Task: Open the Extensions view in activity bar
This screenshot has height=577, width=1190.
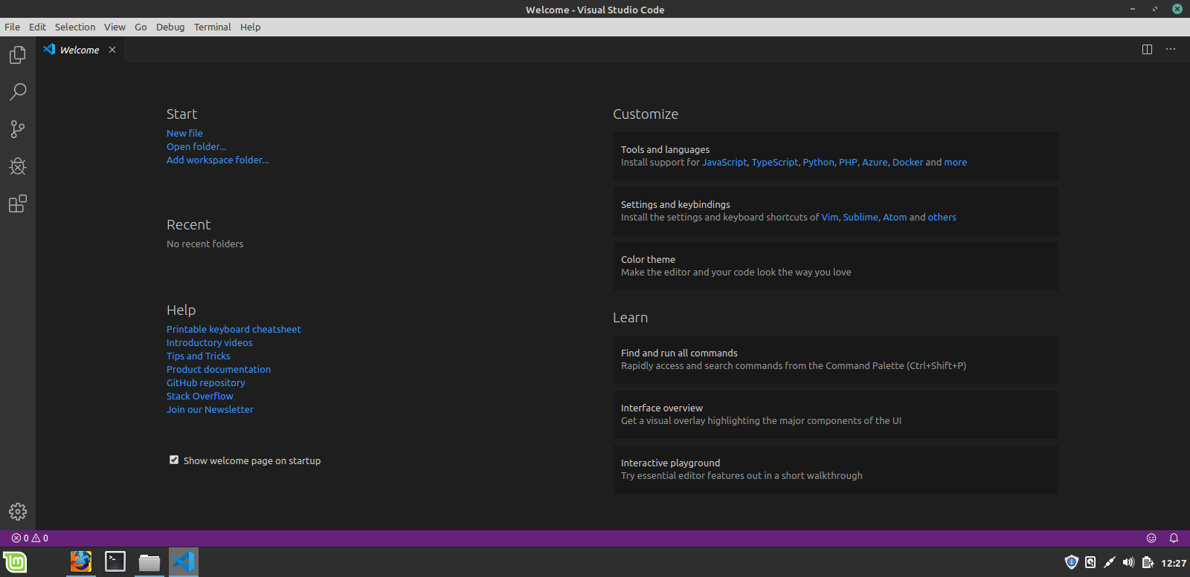Action: pyautogui.click(x=18, y=203)
